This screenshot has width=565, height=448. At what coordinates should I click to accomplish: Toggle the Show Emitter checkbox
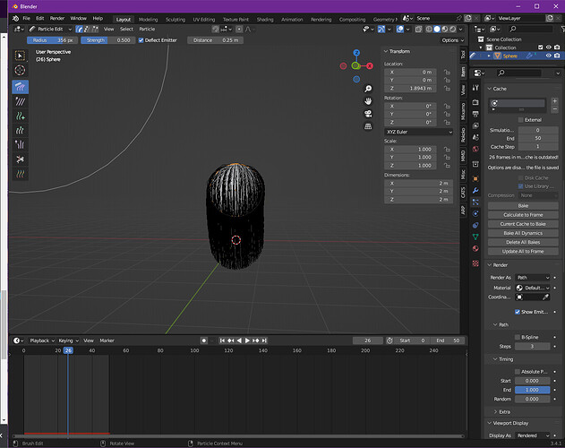517,312
